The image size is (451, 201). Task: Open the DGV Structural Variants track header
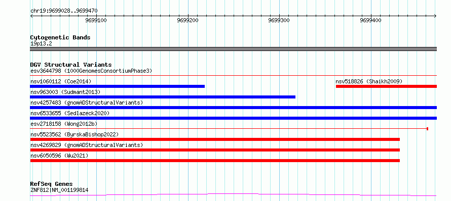click(71, 65)
